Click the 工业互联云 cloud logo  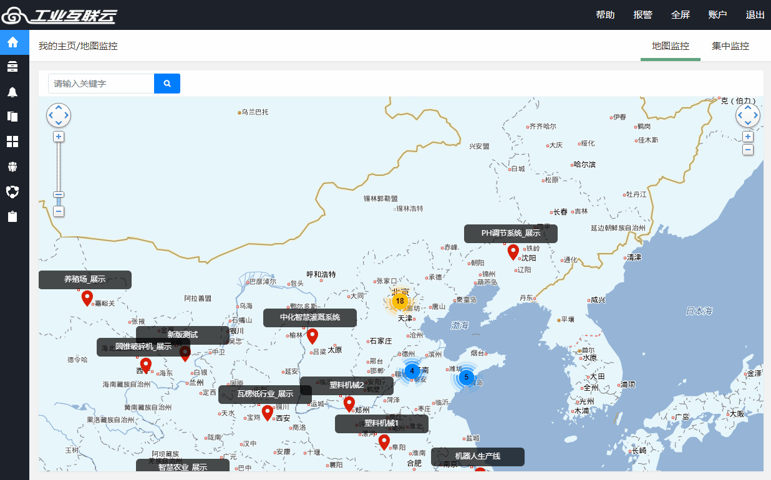click(x=59, y=15)
